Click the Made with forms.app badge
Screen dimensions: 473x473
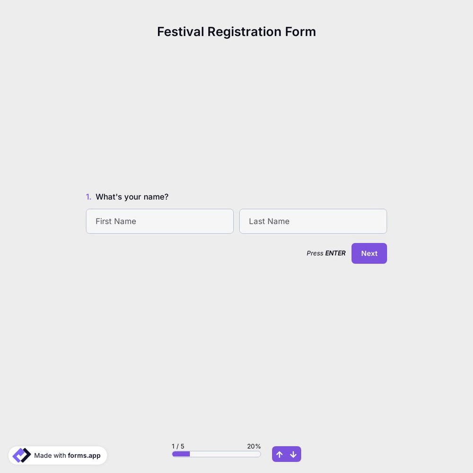(58, 455)
